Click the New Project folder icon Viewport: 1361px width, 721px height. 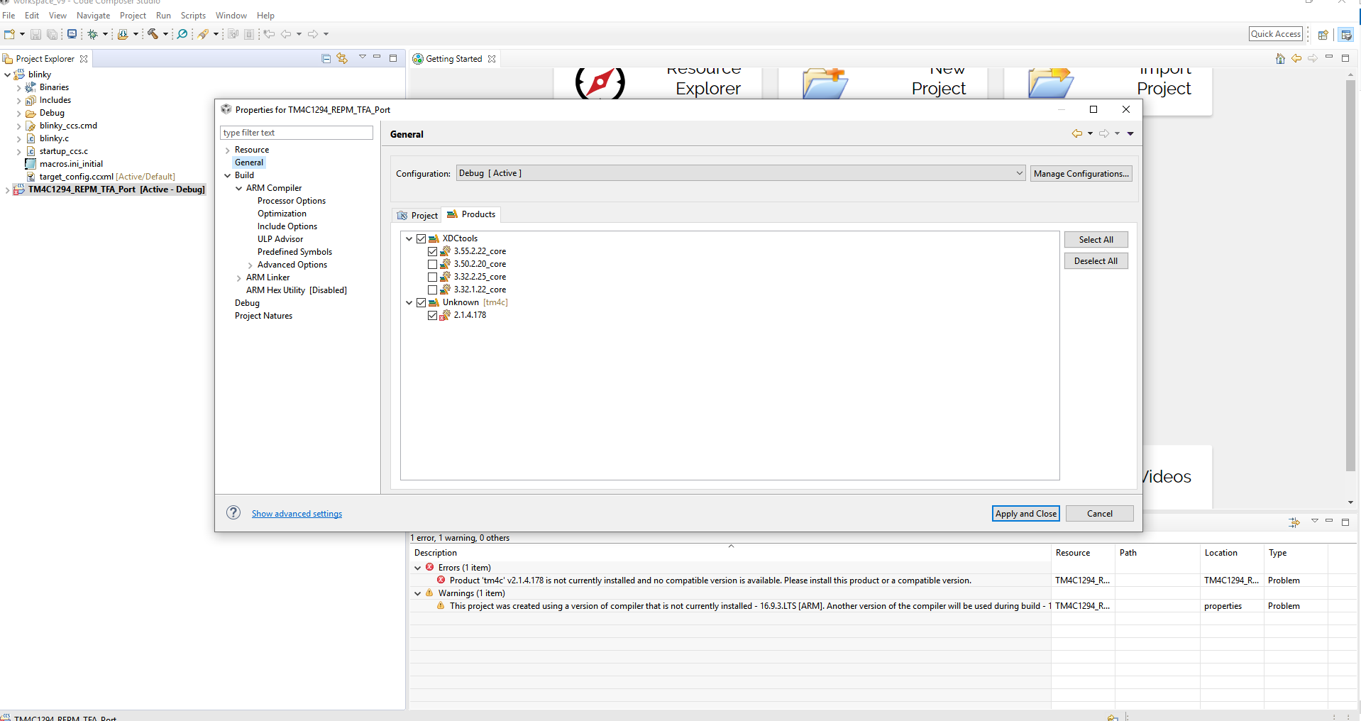tap(825, 83)
